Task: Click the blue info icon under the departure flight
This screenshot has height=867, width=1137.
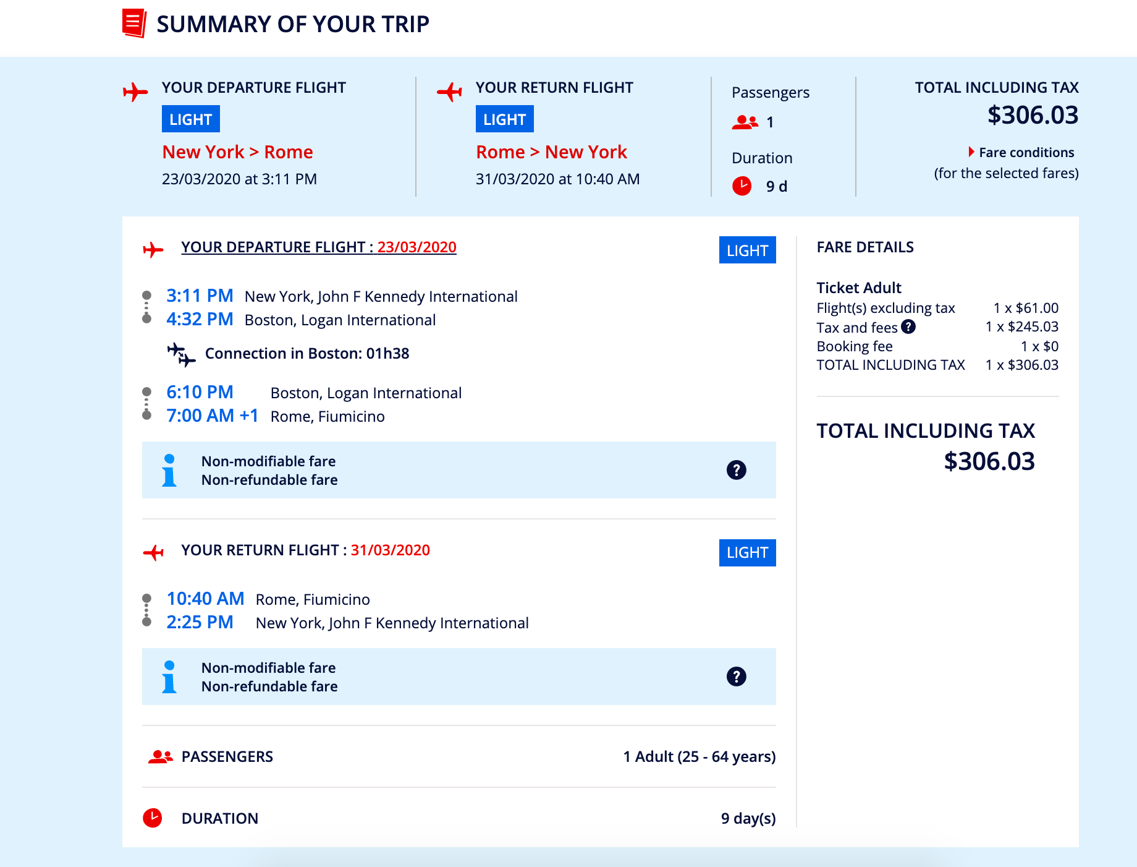Action: point(169,470)
